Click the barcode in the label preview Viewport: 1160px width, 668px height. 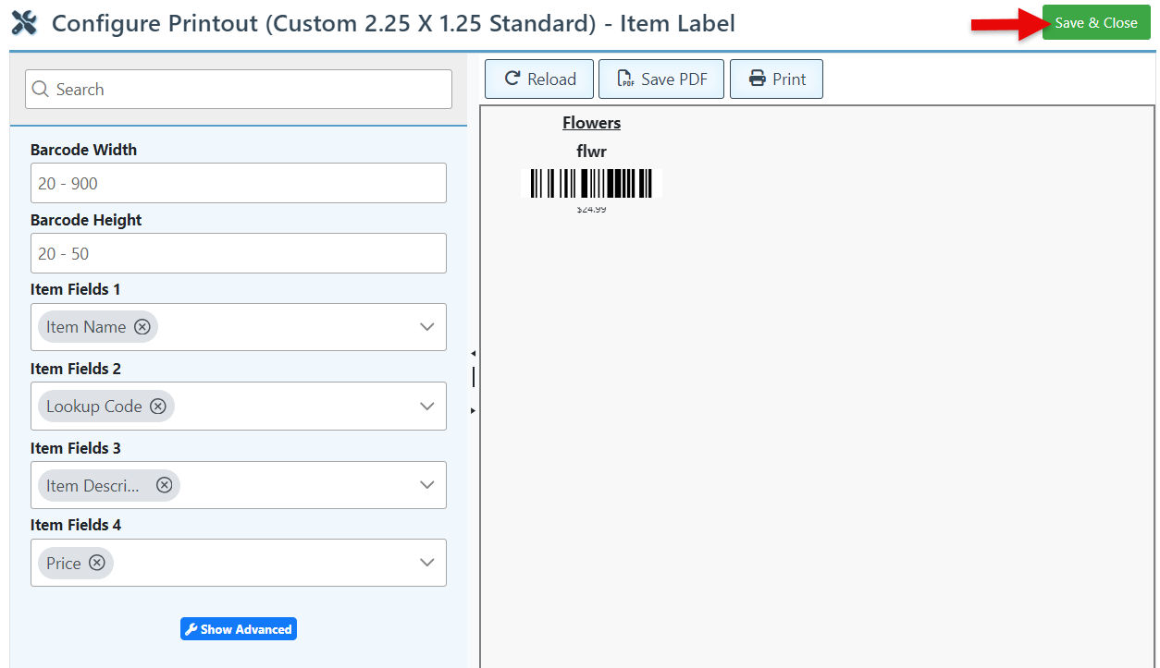591,183
